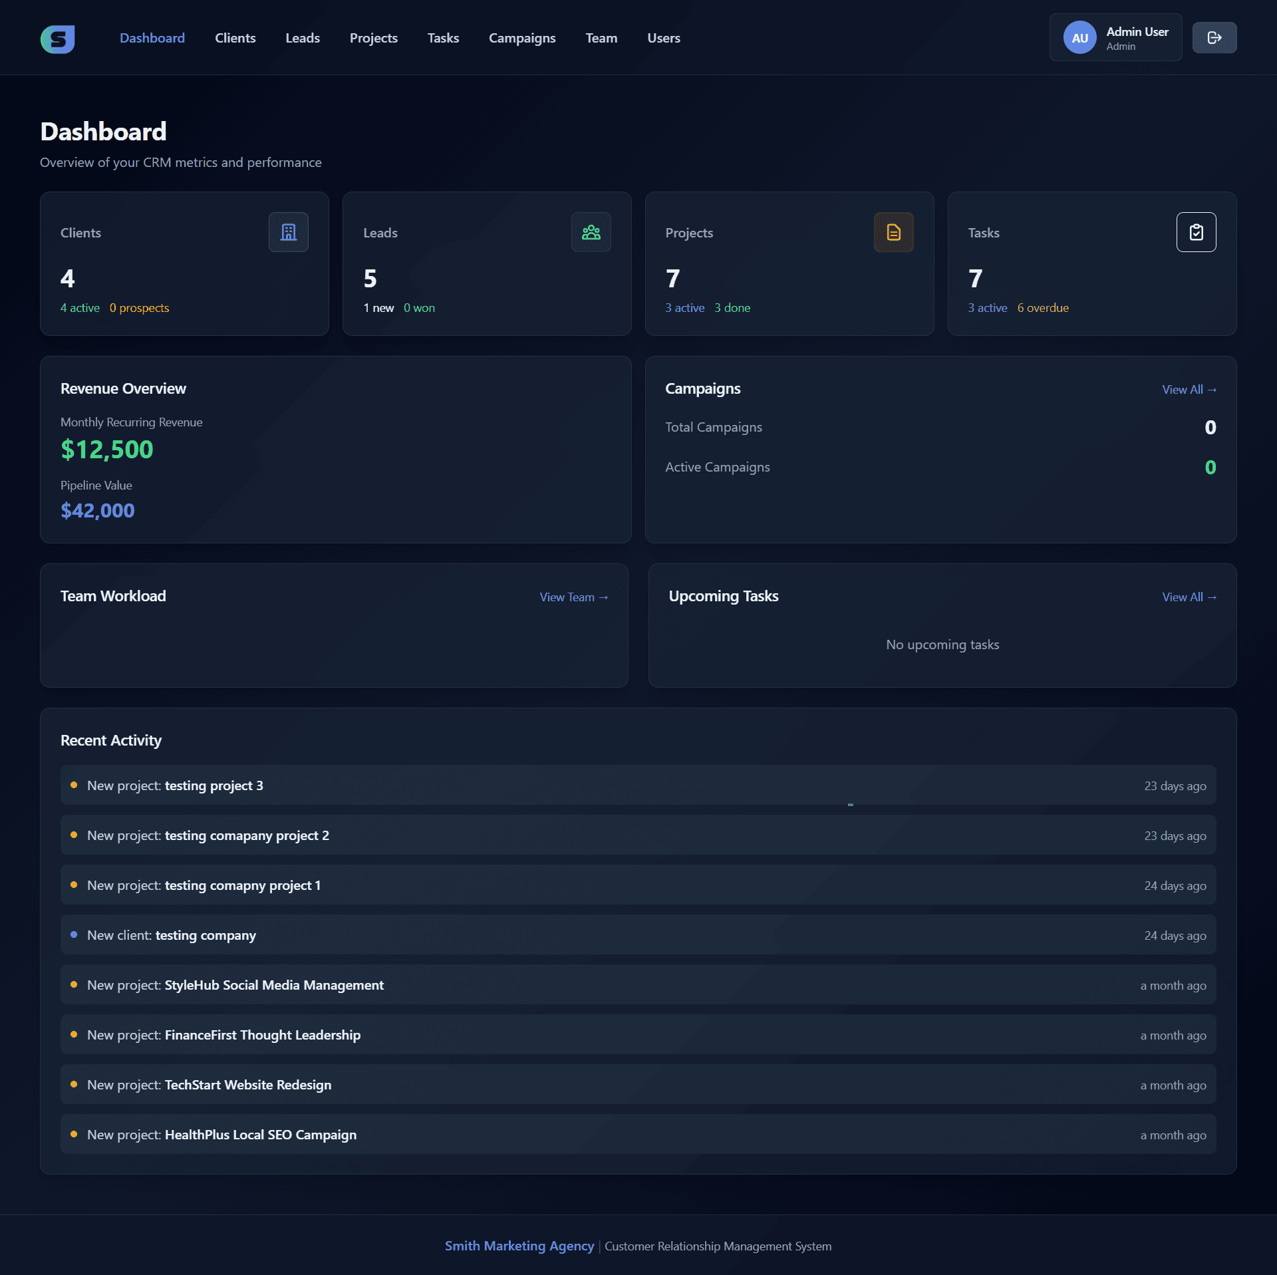Click the '0 prospects' text

[139, 308]
